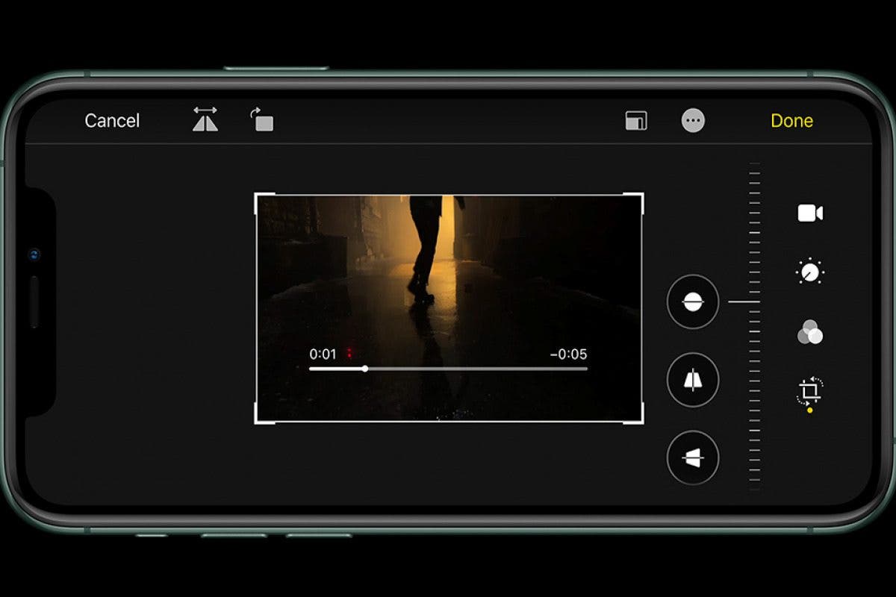The width and height of the screenshot is (896, 597).
Task: Select the Video adjustments icon
Action: coord(810,214)
